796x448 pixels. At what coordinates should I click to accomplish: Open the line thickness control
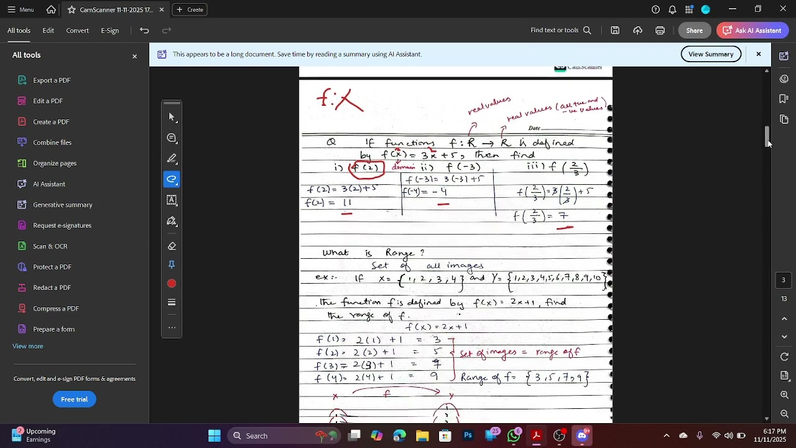[172, 302]
